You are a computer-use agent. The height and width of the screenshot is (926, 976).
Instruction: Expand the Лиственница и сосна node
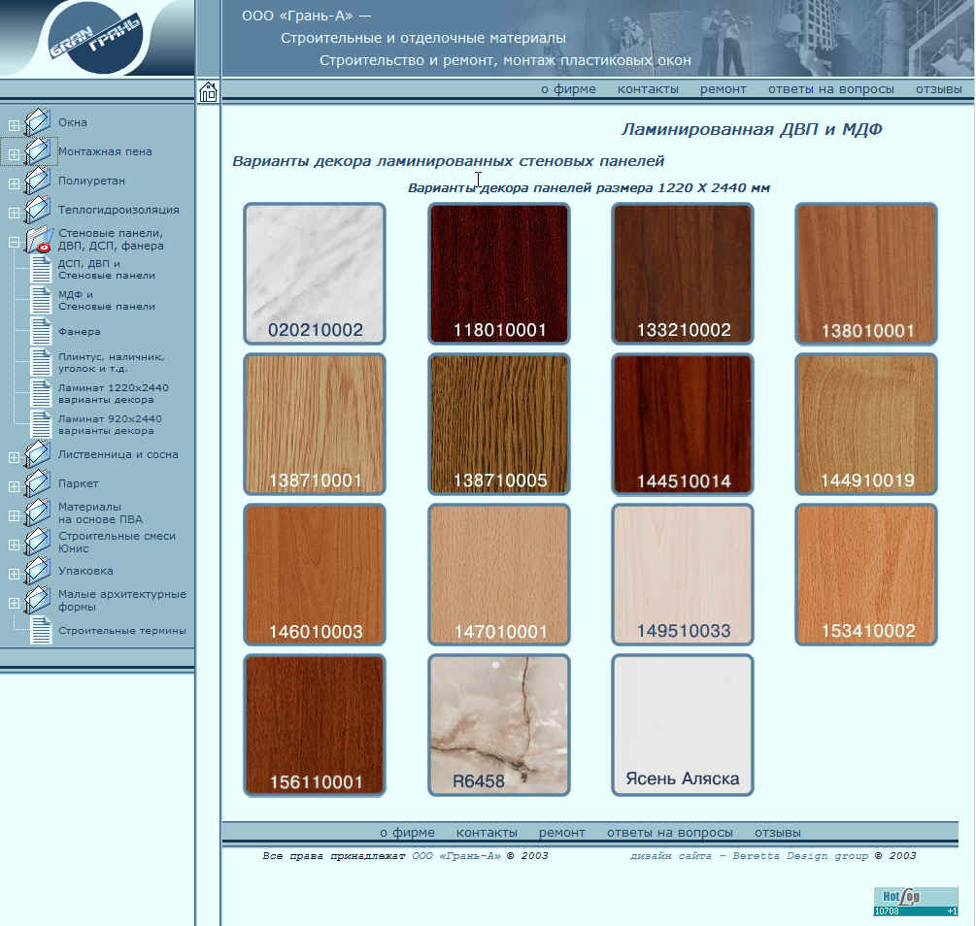[14, 457]
